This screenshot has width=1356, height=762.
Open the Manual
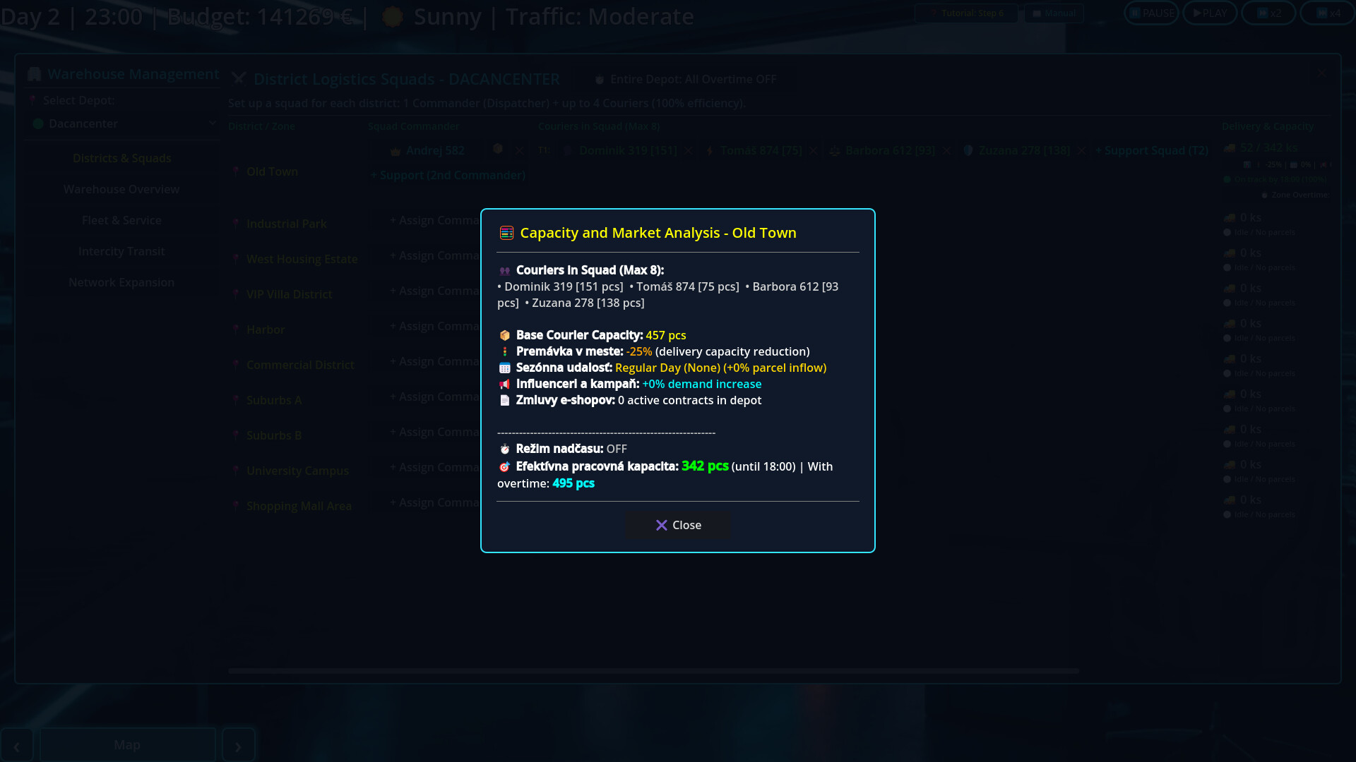[1054, 13]
